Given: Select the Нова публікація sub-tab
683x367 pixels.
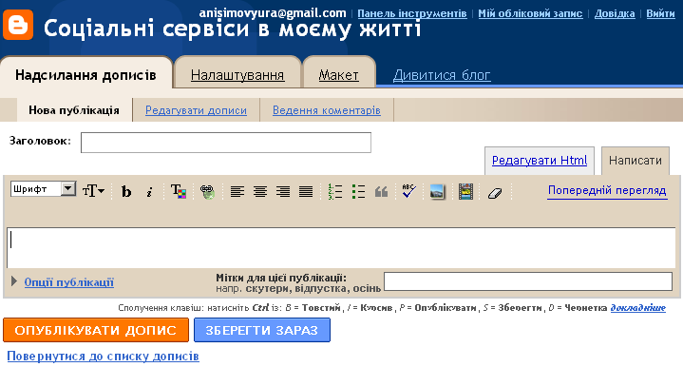Looking at the screenshot, I should point(74,110).
